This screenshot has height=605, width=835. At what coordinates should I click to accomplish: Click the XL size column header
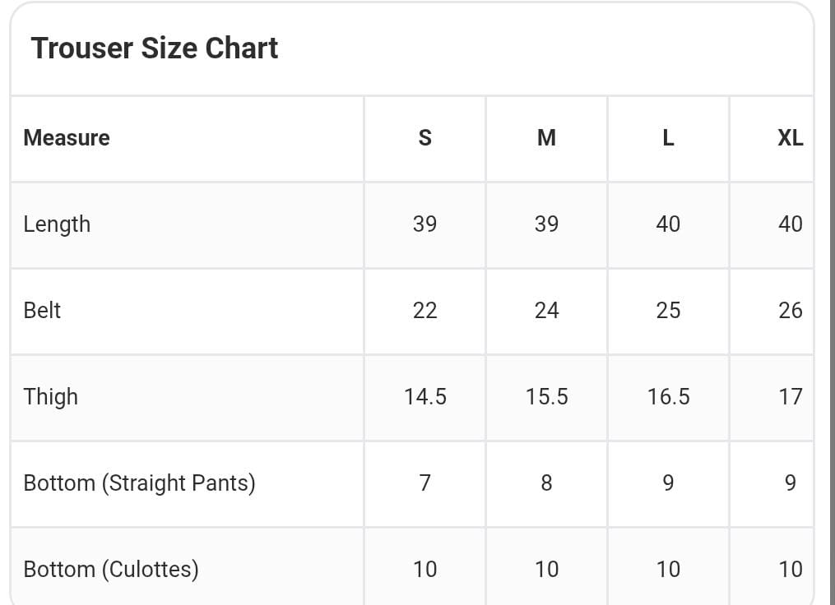(x=790, y=138)
